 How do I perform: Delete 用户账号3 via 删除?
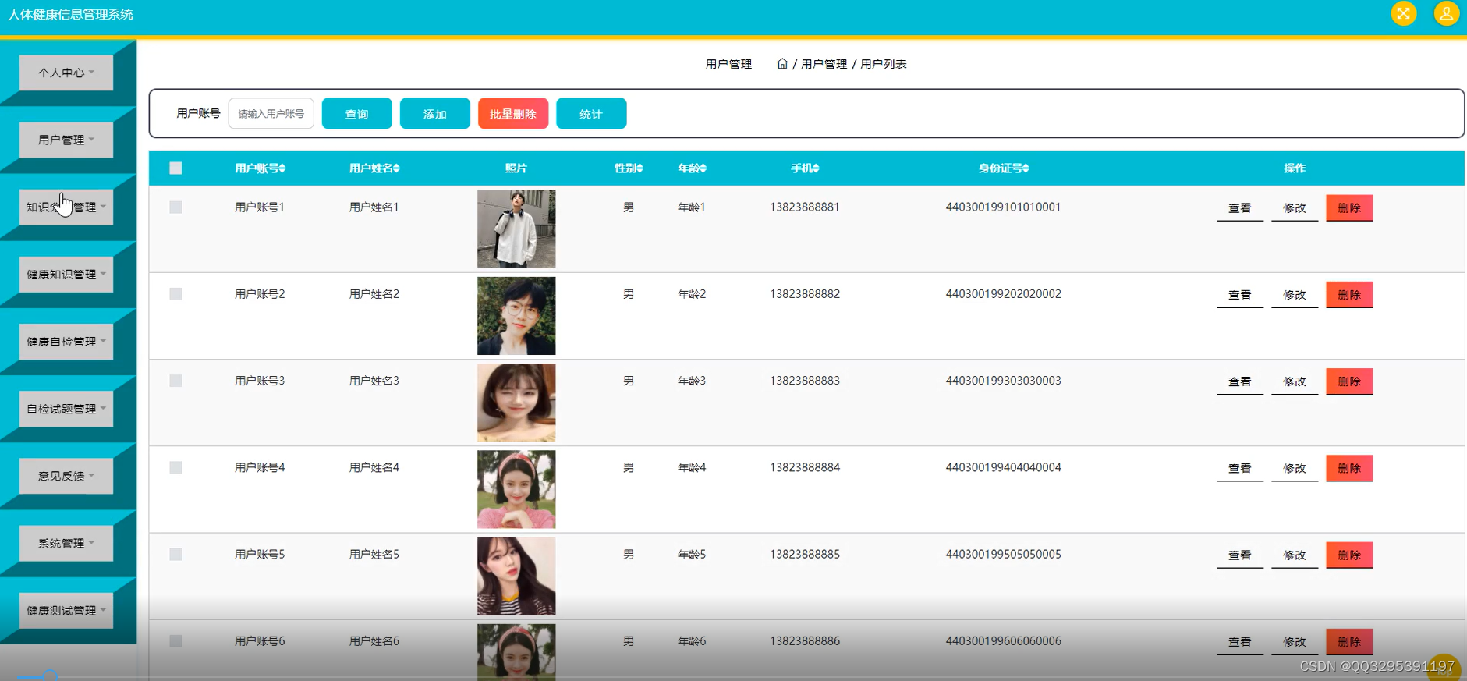point(1349,381)
